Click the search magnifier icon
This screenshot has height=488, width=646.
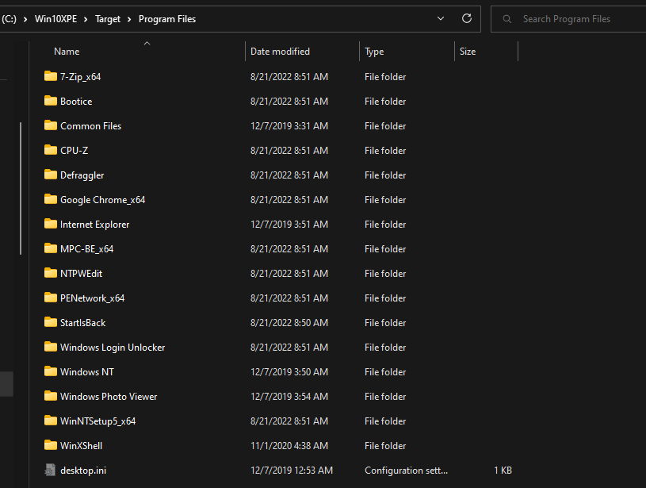[507, 19]
